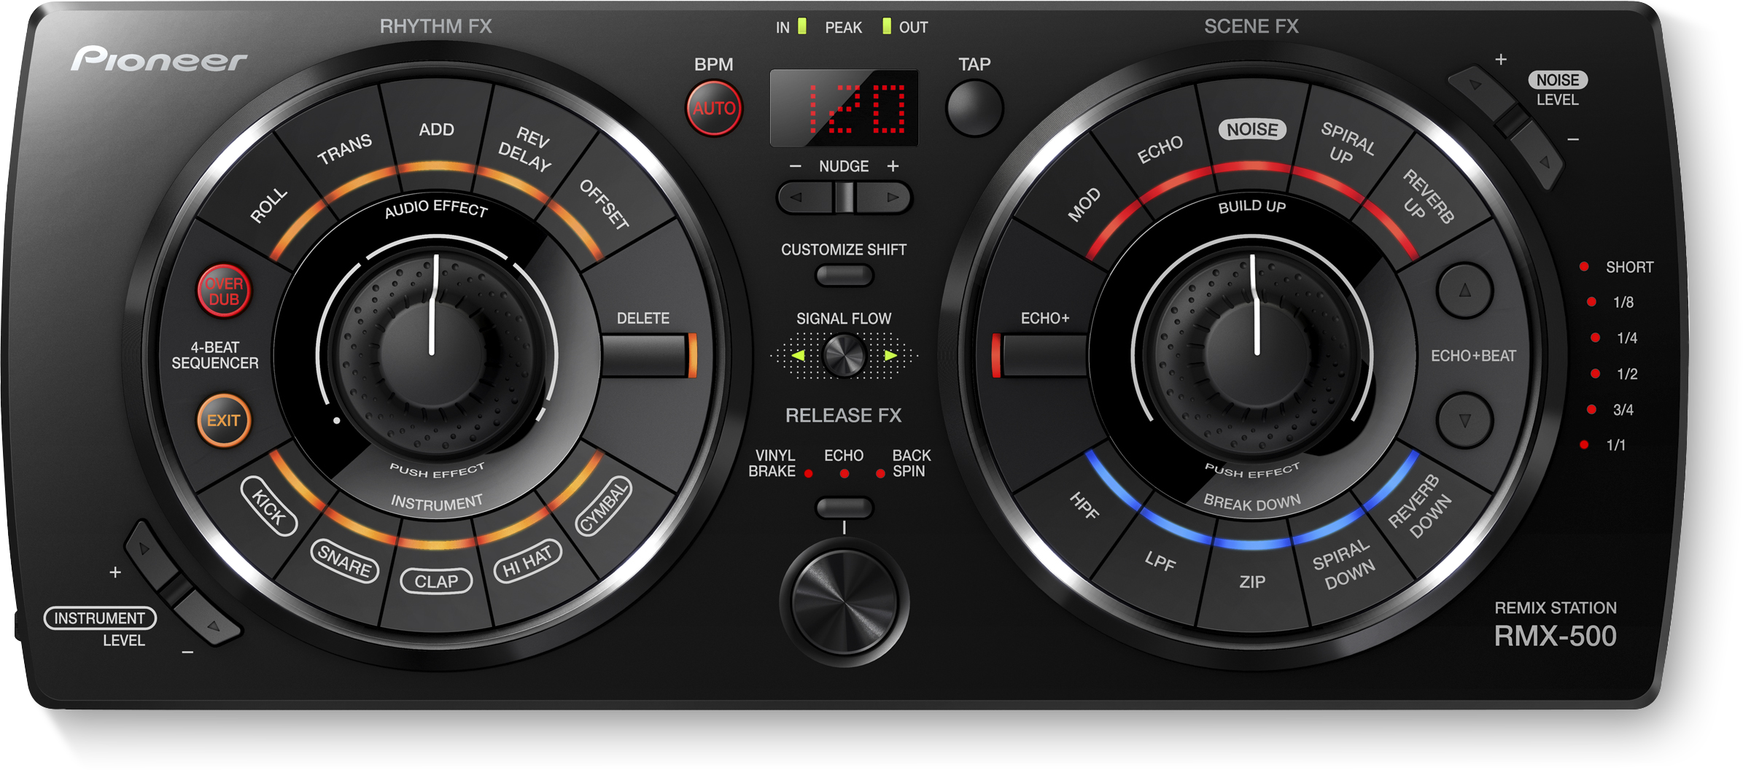Click the SHORT beat indicator
The height and width of the screenshot is (770, 1743).
click(1584, 267)
